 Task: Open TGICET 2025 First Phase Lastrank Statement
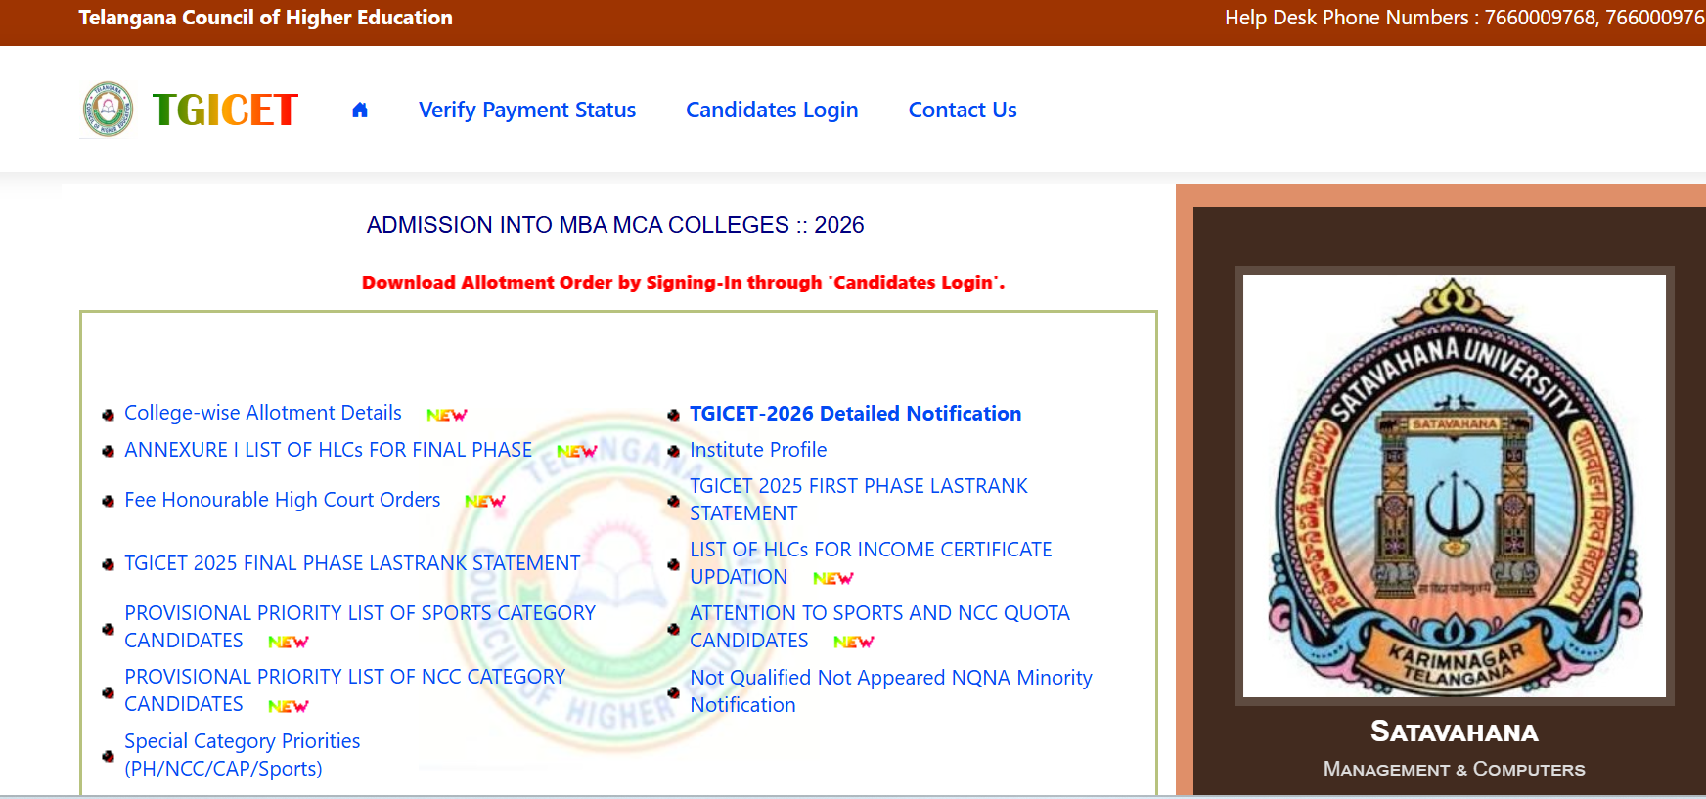pos(859,500)
